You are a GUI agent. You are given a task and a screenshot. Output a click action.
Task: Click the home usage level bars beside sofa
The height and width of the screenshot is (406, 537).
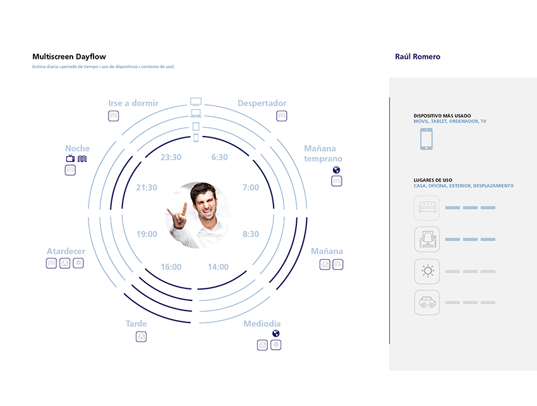tap(470, 207)
